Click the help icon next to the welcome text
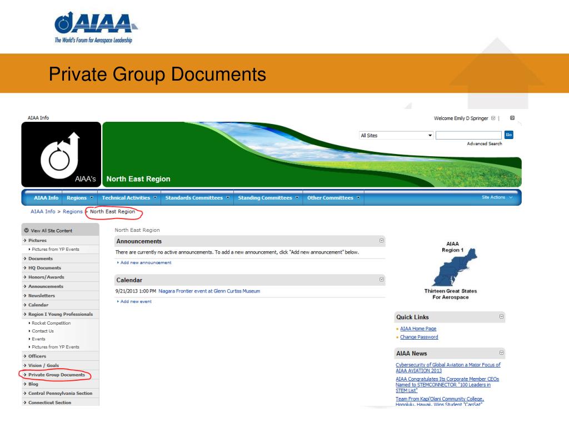This screenshot has width=569, height=427. (512, 118)
